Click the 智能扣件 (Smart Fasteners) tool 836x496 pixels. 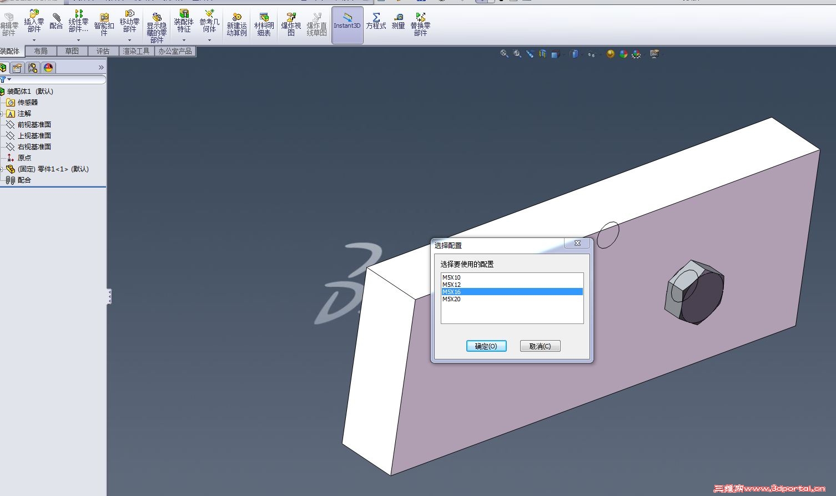pos(104,24)
